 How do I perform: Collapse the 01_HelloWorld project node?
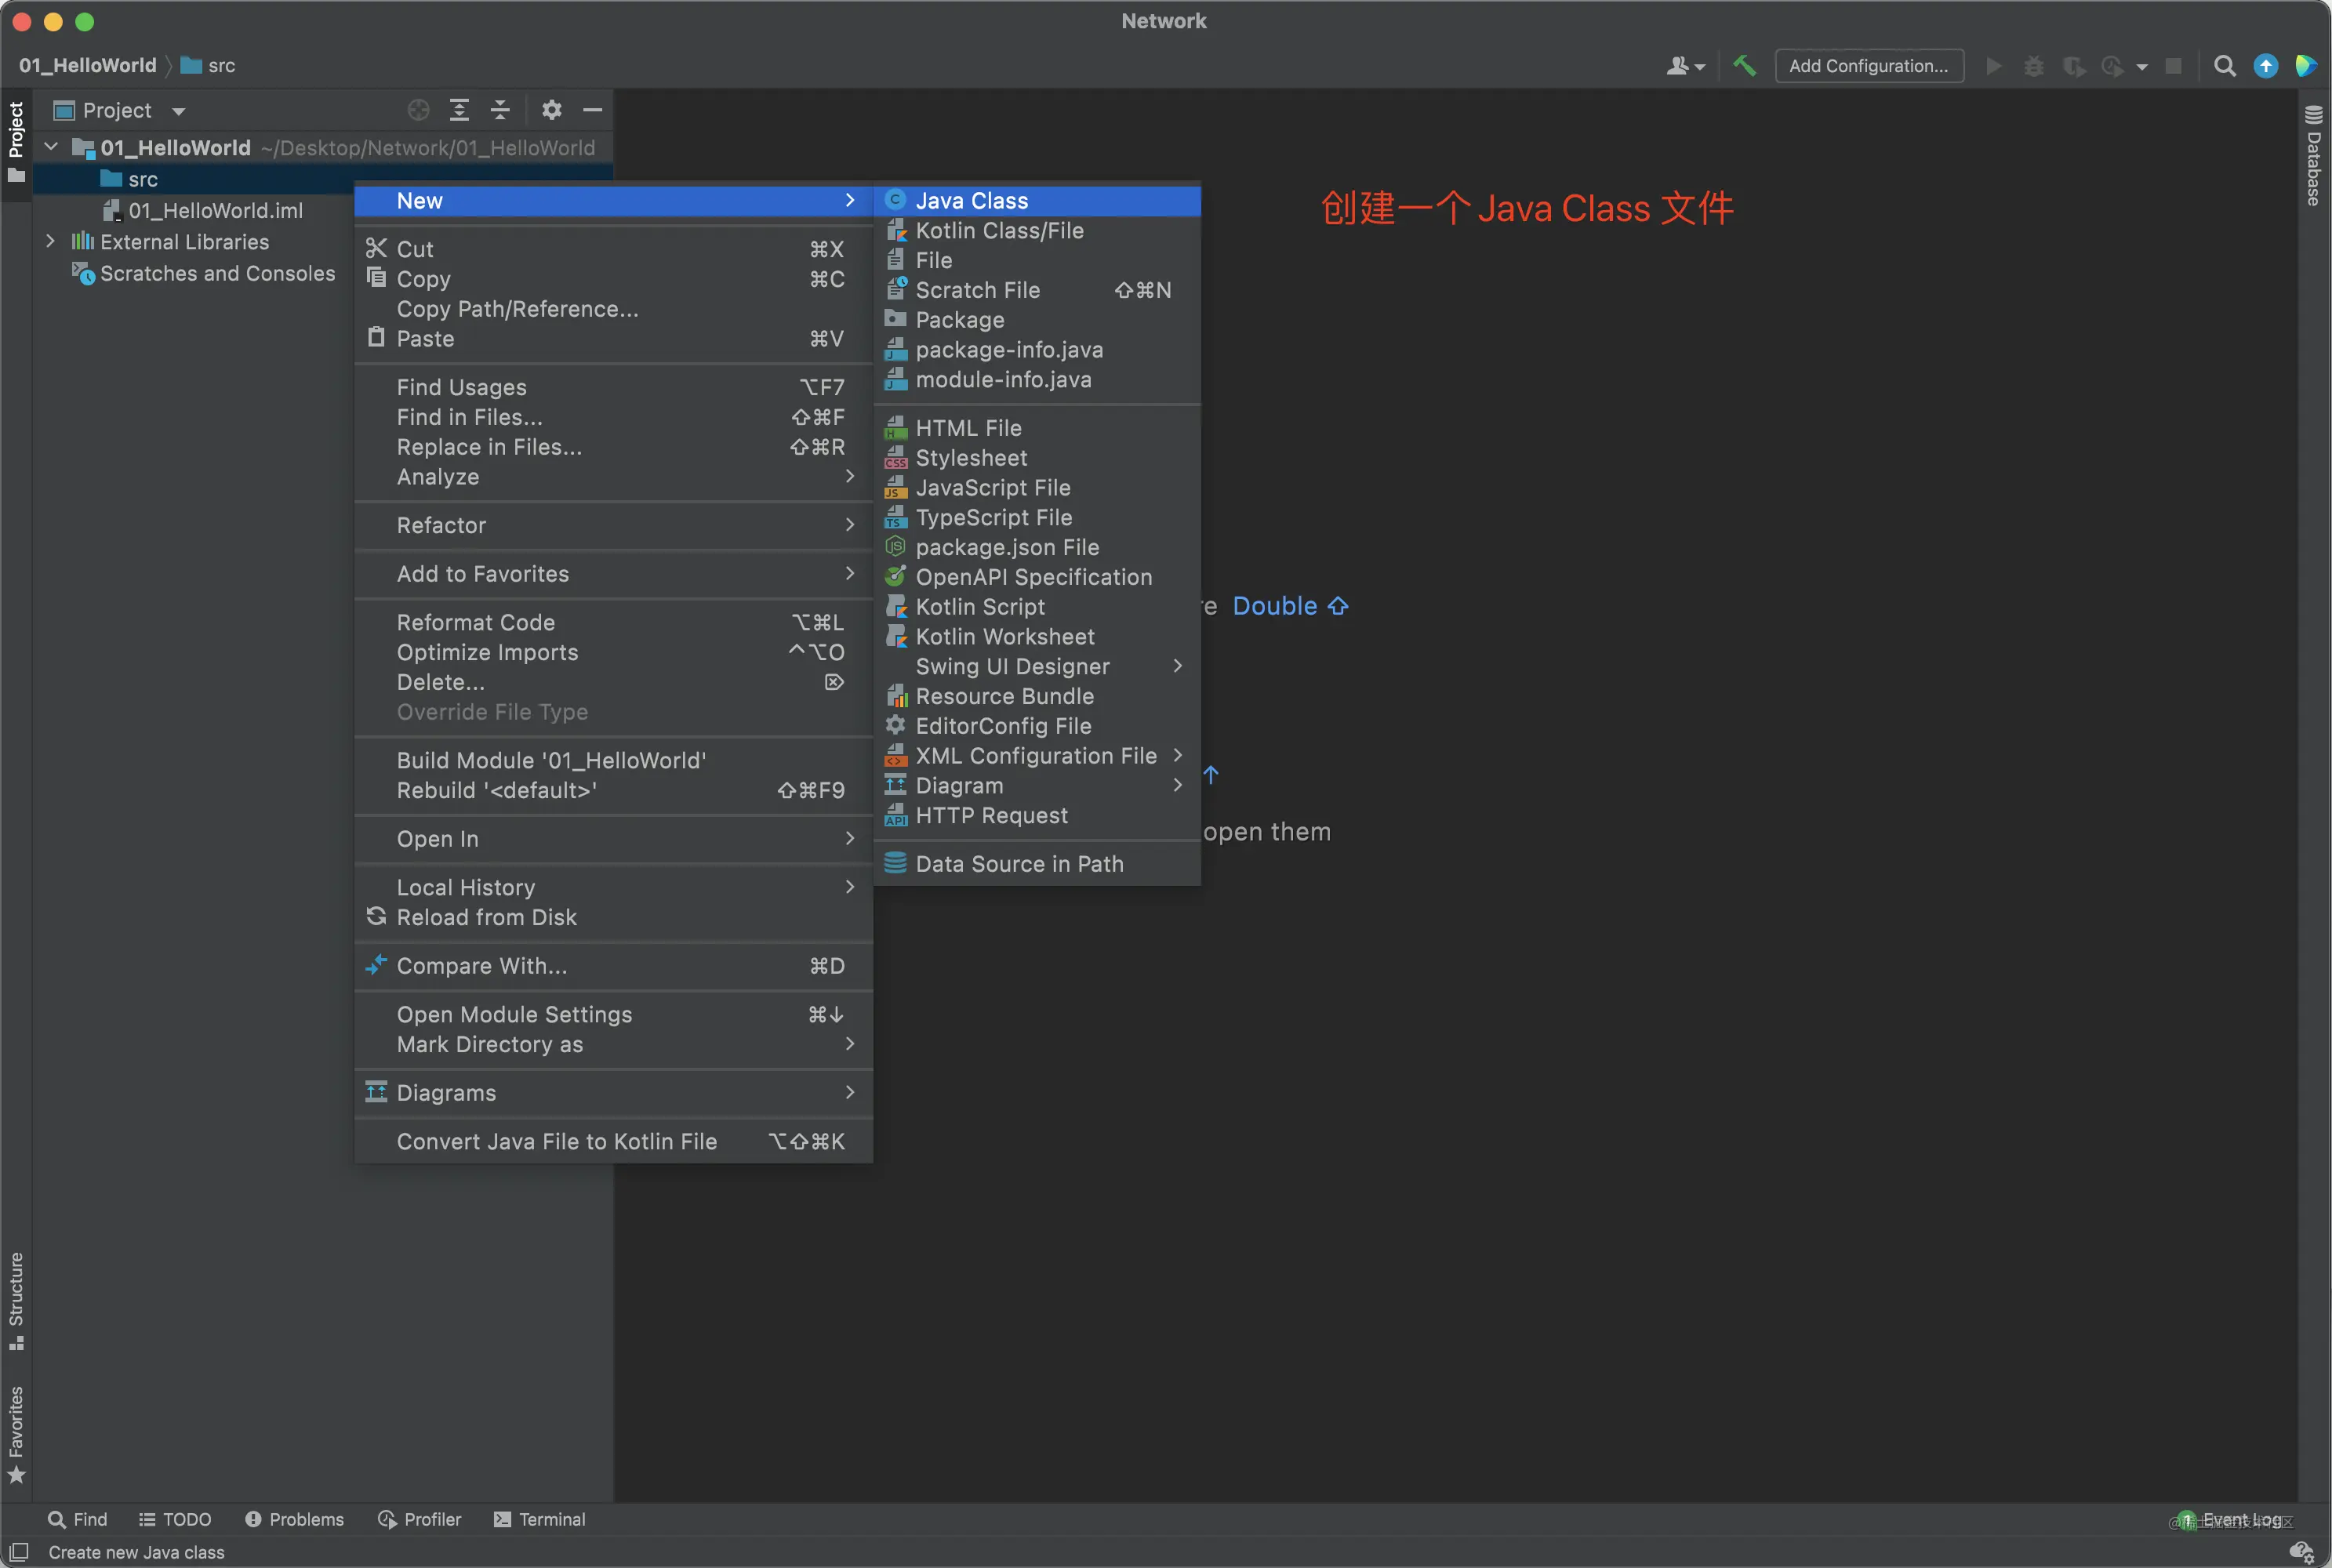51,148
